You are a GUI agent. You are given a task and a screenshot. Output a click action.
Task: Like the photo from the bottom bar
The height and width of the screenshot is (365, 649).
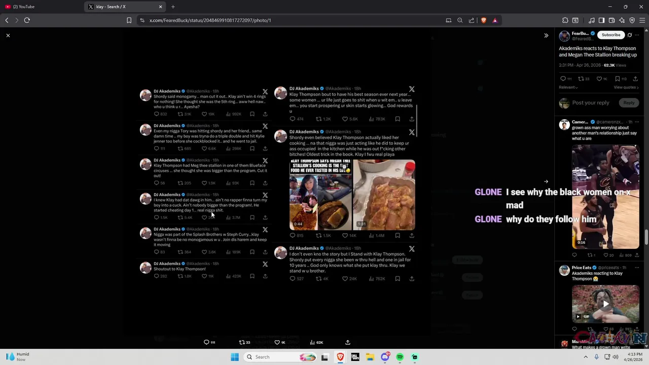click(277, 342)
